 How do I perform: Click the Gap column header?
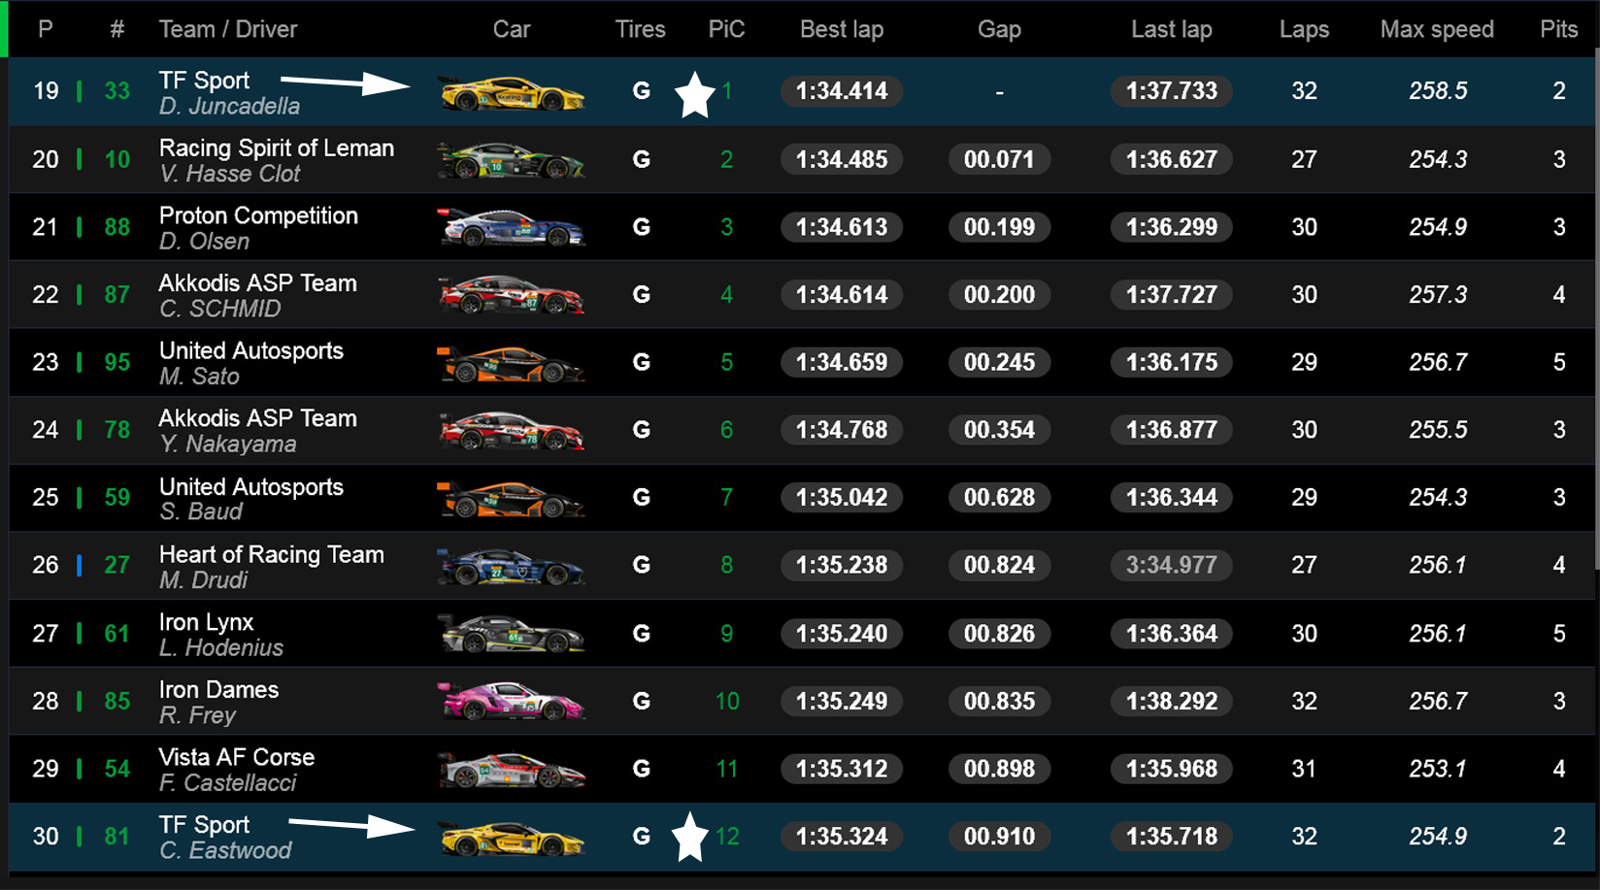pos(999,29)
